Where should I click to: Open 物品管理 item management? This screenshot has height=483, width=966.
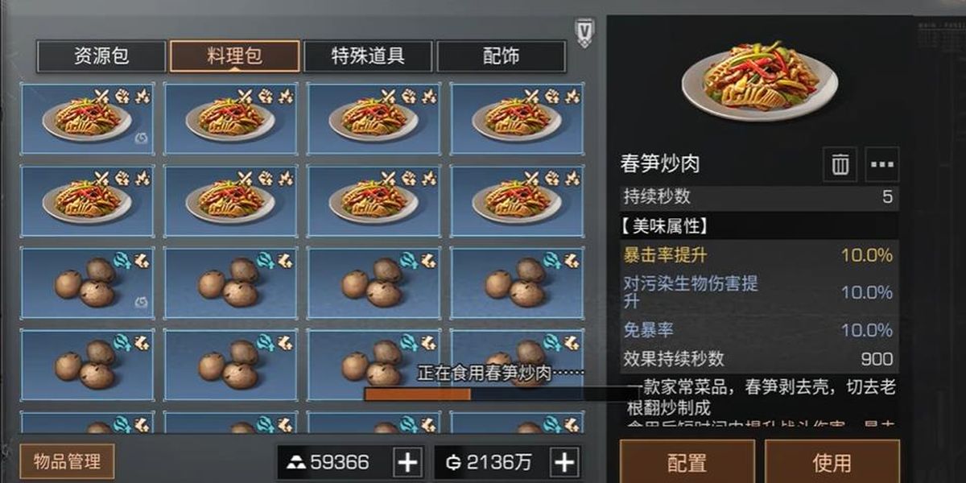pyautogui.click(x=67, y=462)
